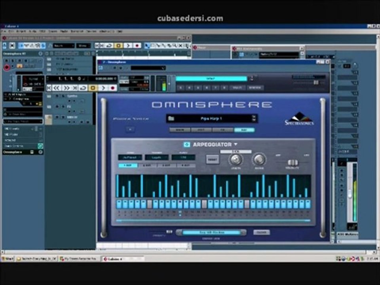This screenshot has height=285, width=380.
Task: Open the Transport menu in Cubase
Action: click(x=76, y=32)
